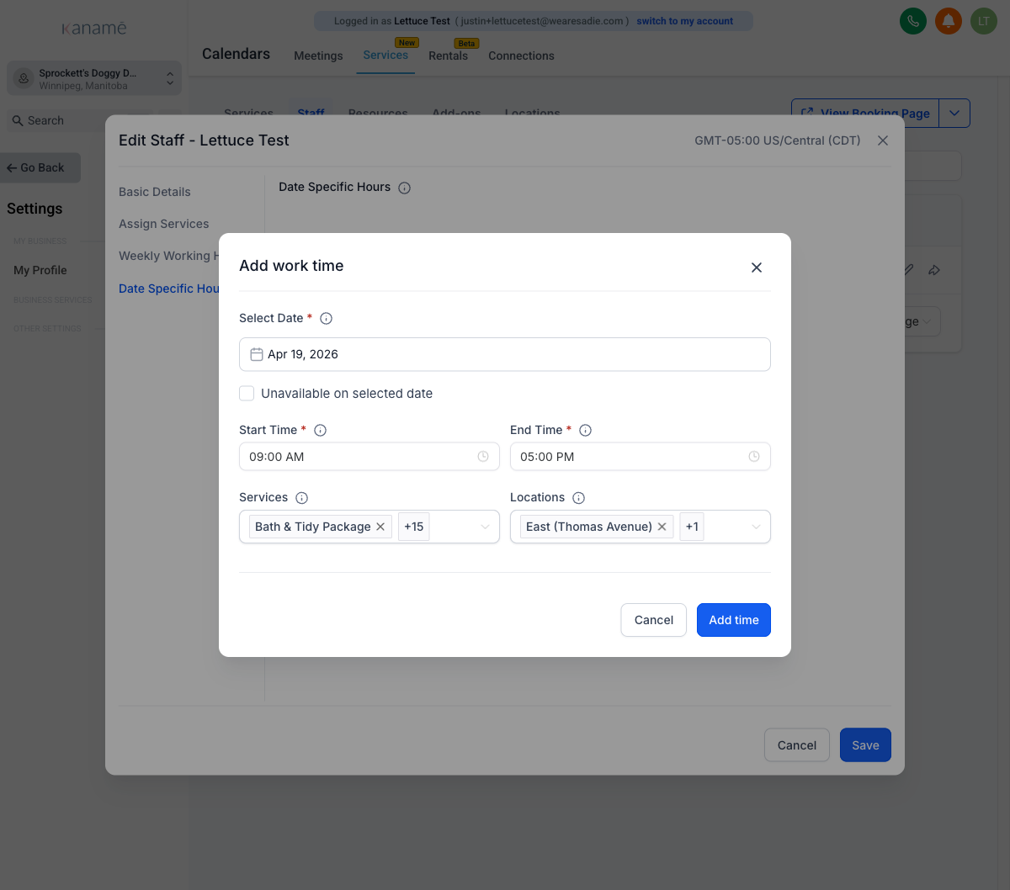Click info icon beside Start Time

point(320,430)
